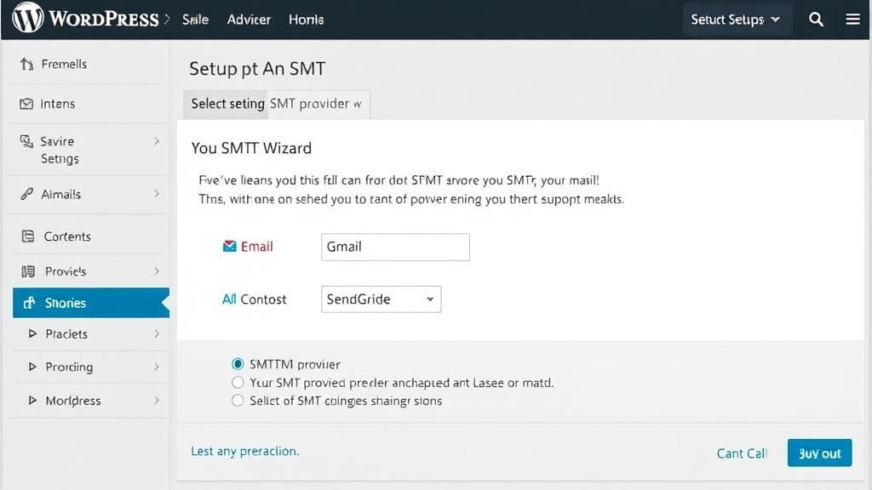This screenshot has height=490, width=872.
Task: Expand the Placlets sidebar entry
Action: [x=66, y=334]
